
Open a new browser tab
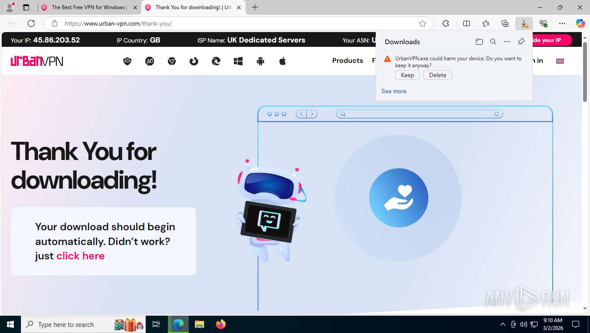(255, 7)
